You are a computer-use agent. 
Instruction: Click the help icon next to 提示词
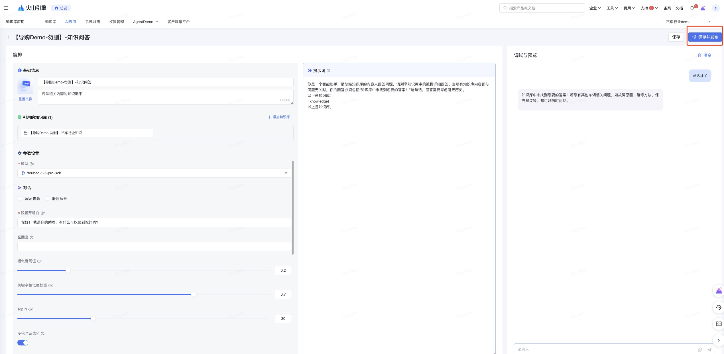pos(328,71)
